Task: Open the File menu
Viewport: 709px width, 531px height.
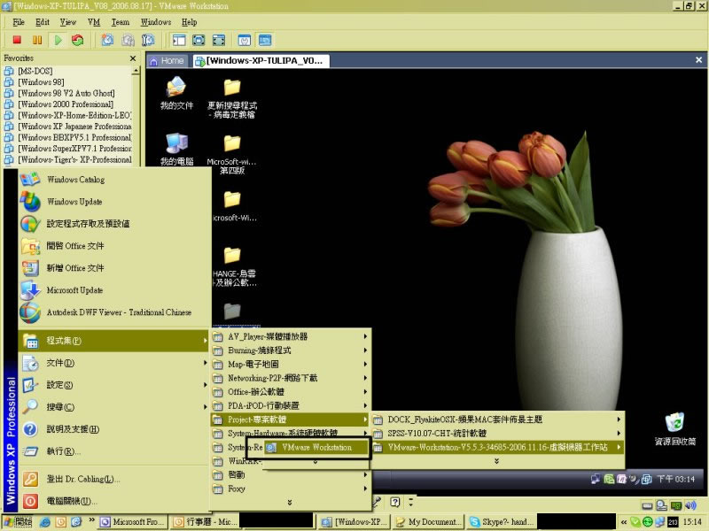Action: [19, 21]
